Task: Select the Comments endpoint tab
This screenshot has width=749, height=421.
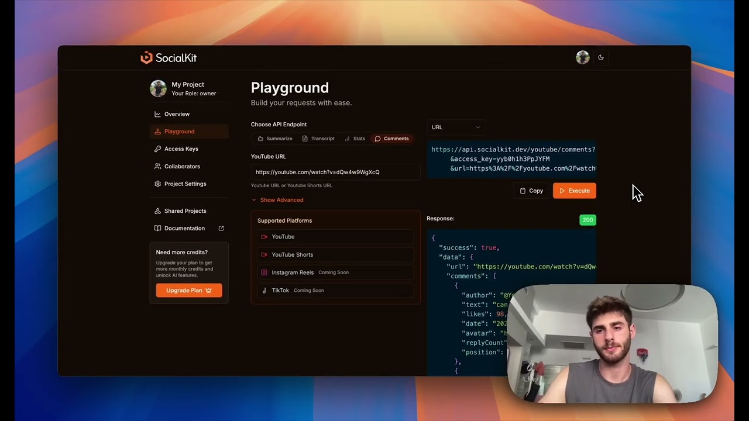Action: pyautogui.click(x=391, y=139)
